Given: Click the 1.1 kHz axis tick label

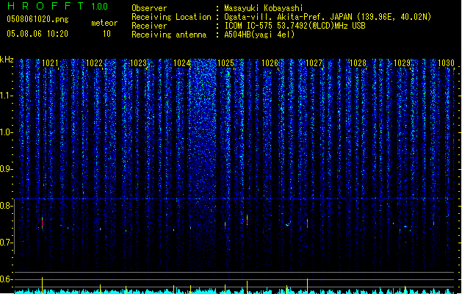Looking at the screenshot, I should (x=7, y=96).
